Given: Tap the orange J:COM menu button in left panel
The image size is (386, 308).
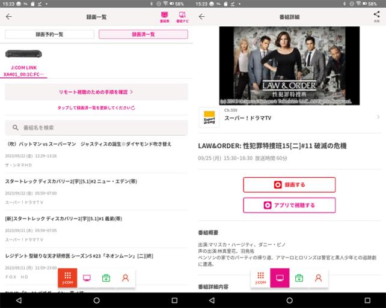Looking at the screenshot, I should 67,278.
